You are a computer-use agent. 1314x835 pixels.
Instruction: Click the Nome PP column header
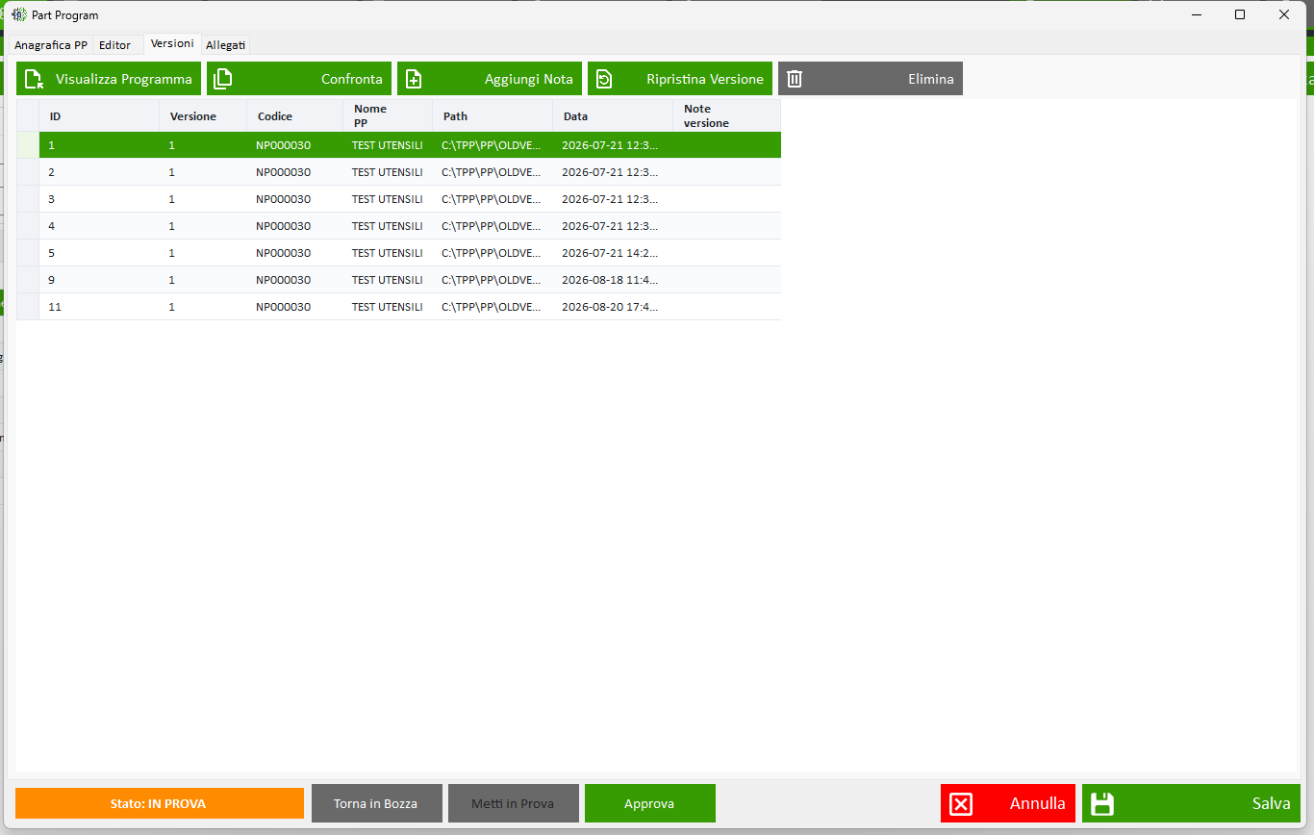(x=388, y=116)
